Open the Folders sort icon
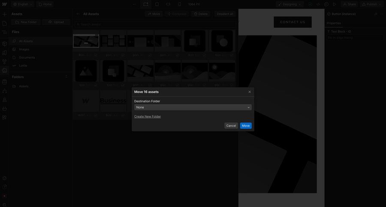 [x=66, y=77]
